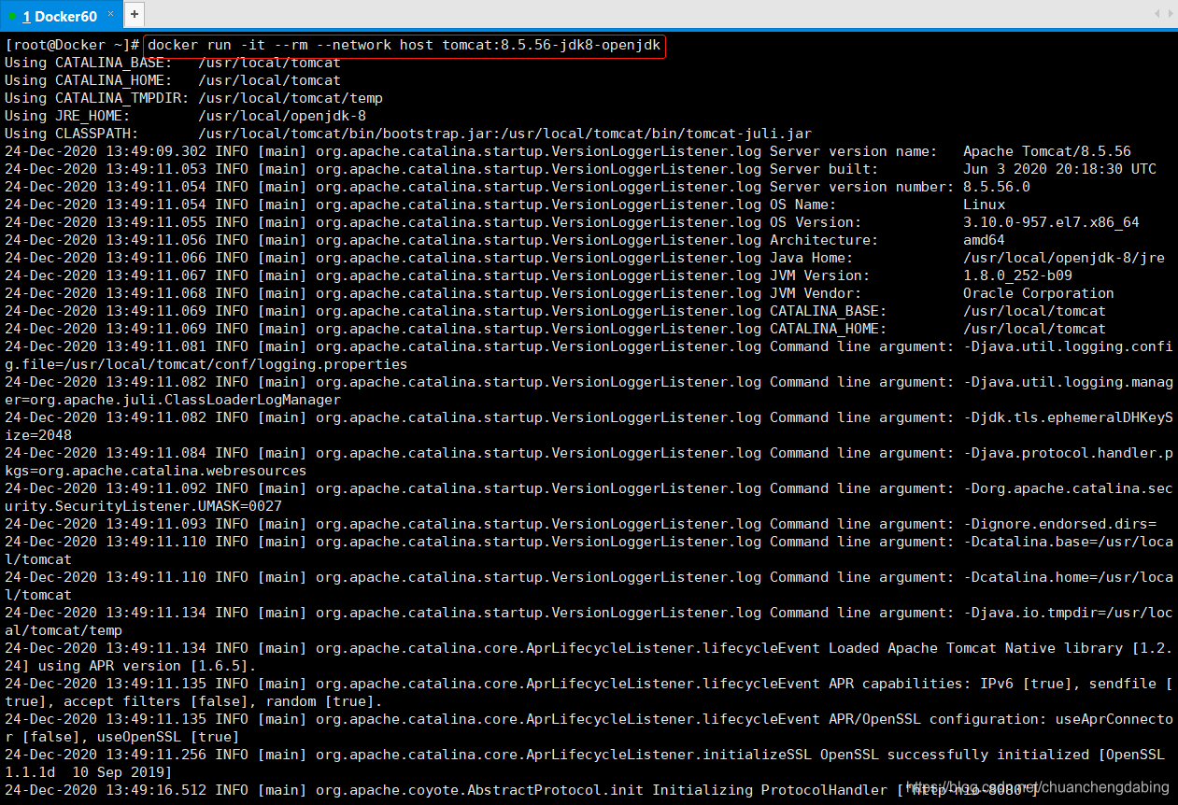Click the bootstrap.jar classpath value

(505, 134)
